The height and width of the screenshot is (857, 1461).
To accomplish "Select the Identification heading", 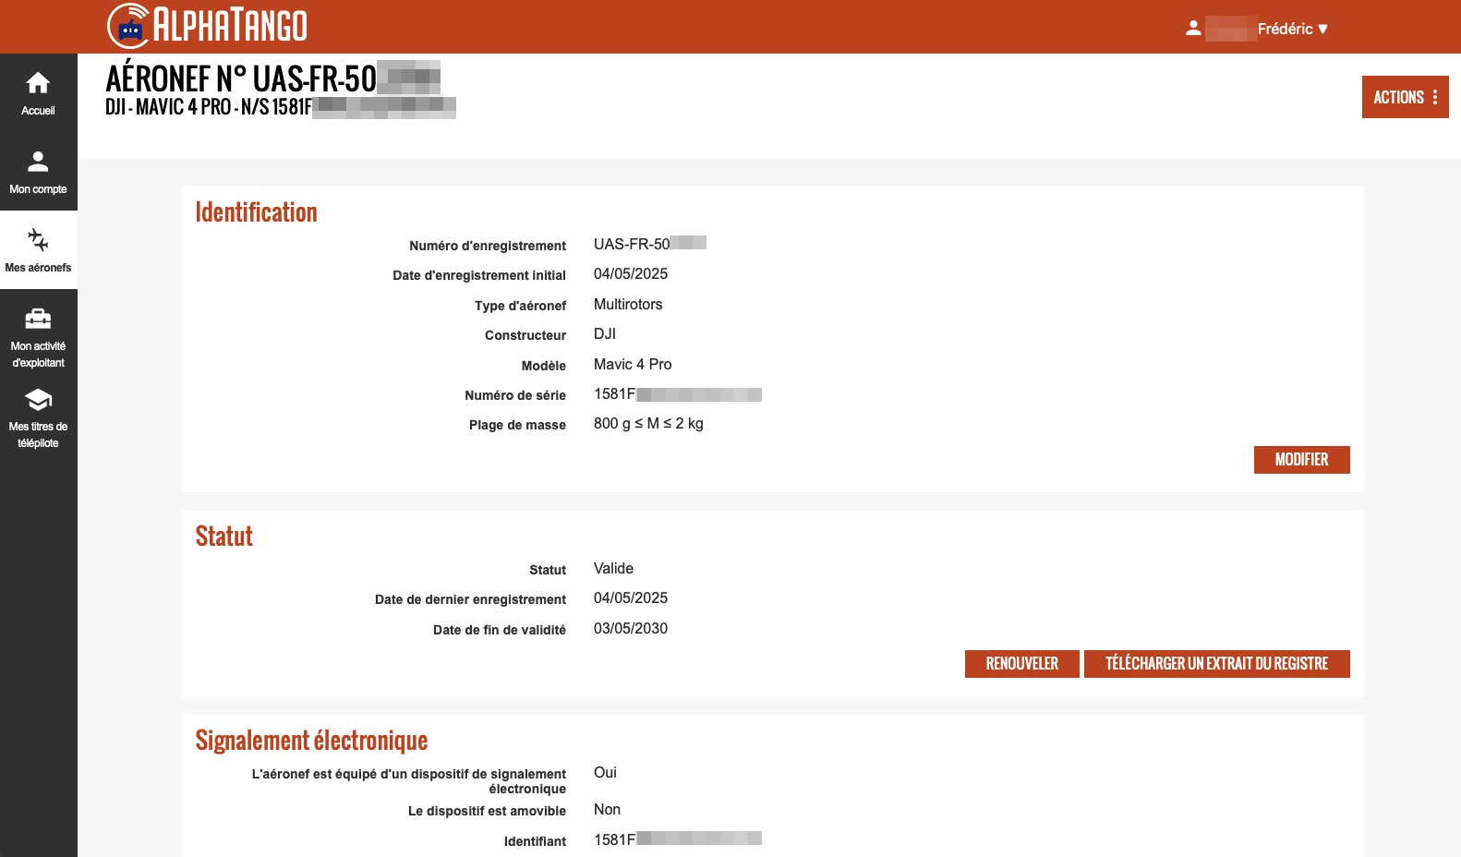I will (x=256, y=212).
